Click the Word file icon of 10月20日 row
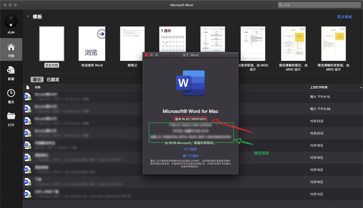 pyautogui.click(x=27, y=133)
